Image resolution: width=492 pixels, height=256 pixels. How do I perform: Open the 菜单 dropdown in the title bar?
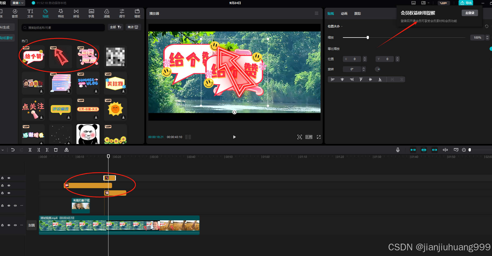tap(18, 3)
